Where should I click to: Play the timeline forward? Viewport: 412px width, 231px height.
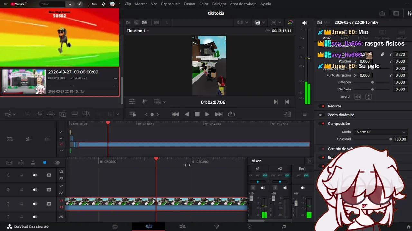[x=207, y=114]
